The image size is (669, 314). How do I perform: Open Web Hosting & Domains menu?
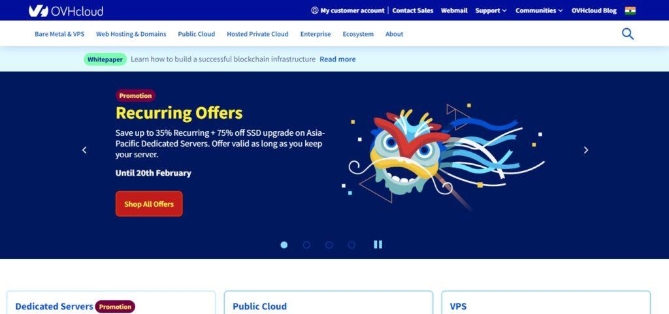pos(131,34)
